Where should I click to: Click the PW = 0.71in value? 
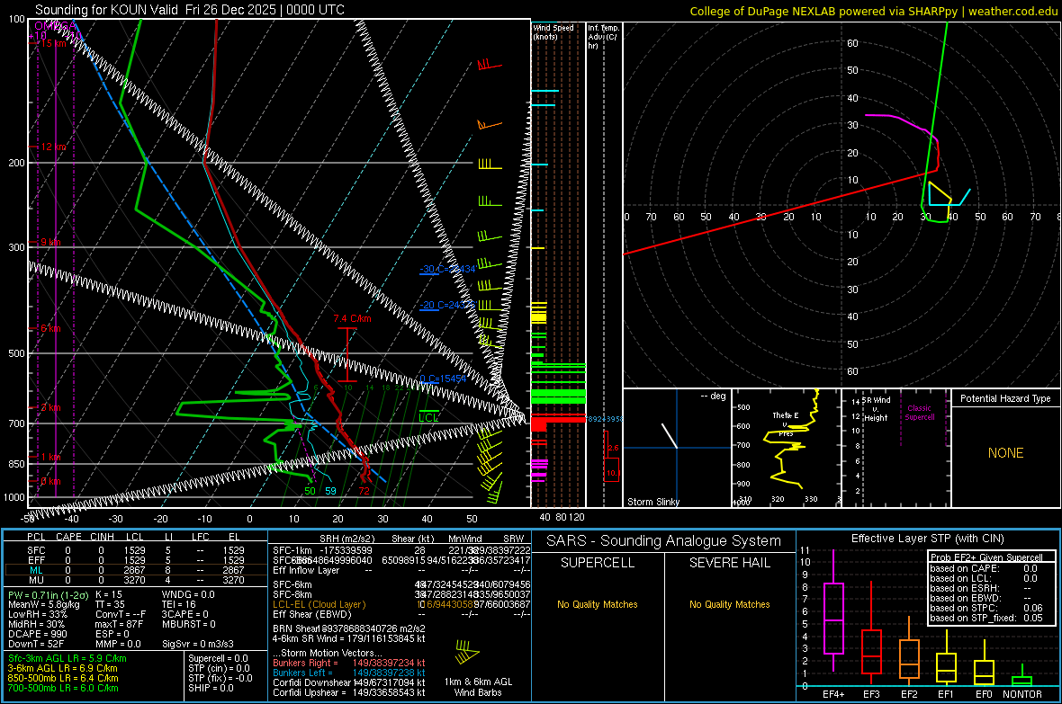46,594
